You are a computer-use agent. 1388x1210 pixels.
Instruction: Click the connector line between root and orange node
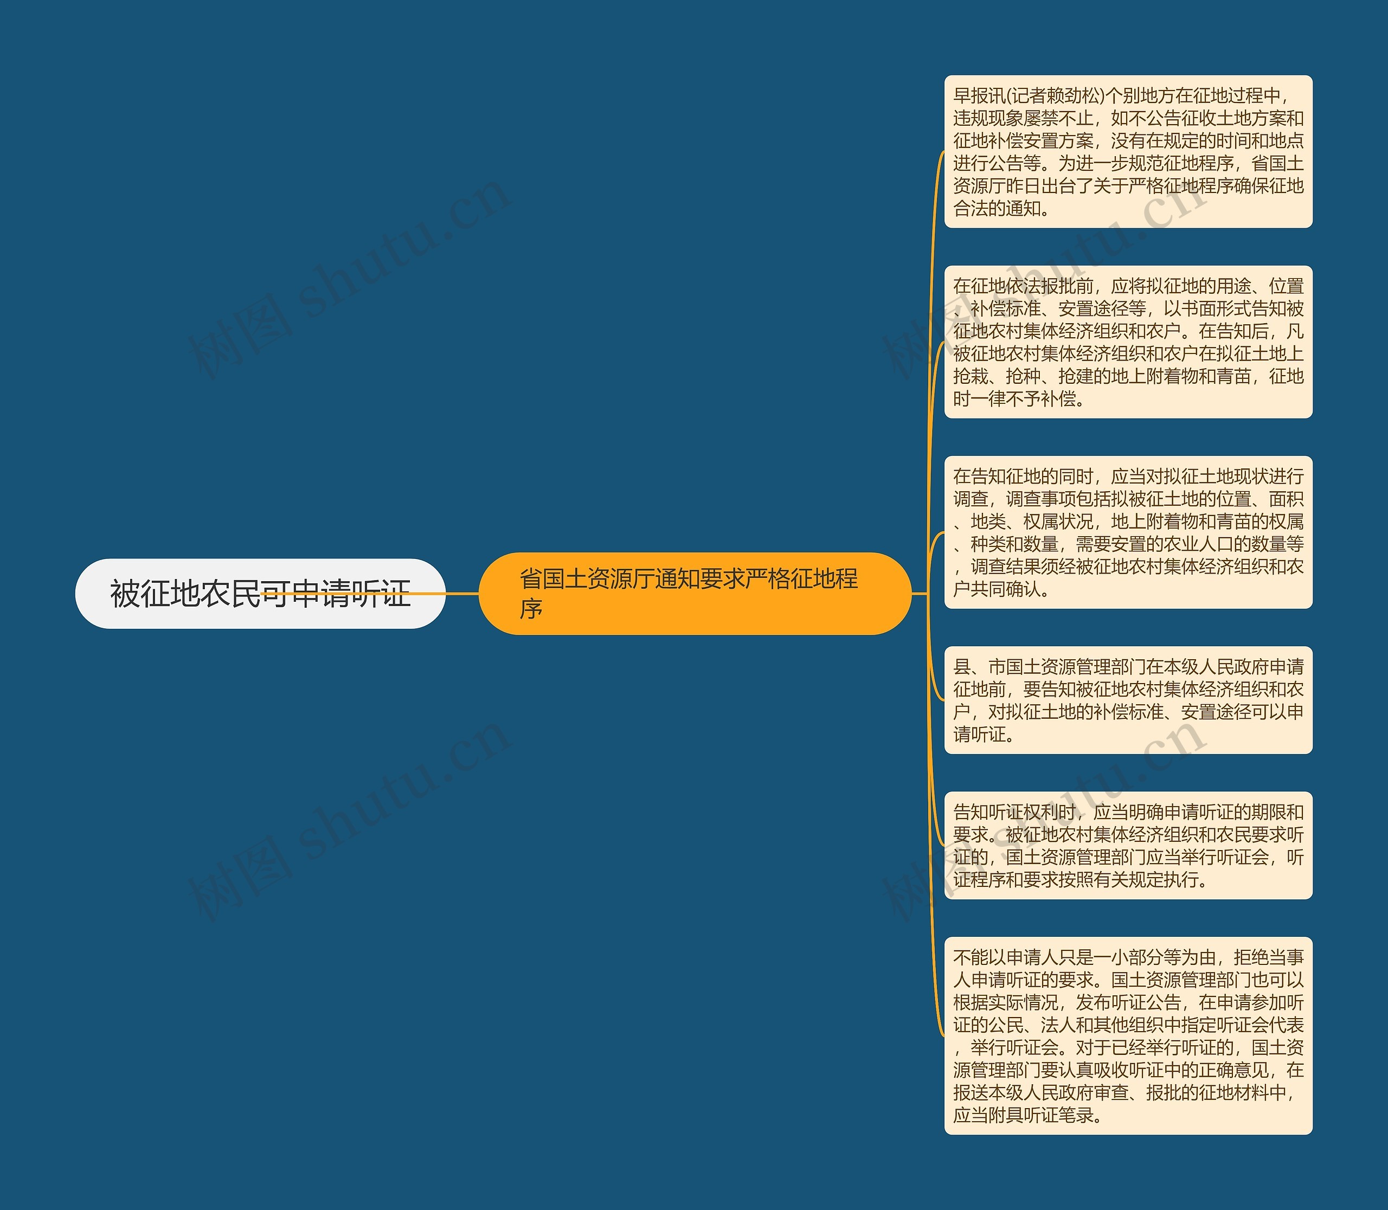462,594
